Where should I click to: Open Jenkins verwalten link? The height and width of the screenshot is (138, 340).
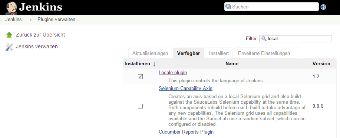point(37,46)
